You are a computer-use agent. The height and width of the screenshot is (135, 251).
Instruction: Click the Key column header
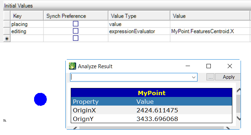coord(27,16)
